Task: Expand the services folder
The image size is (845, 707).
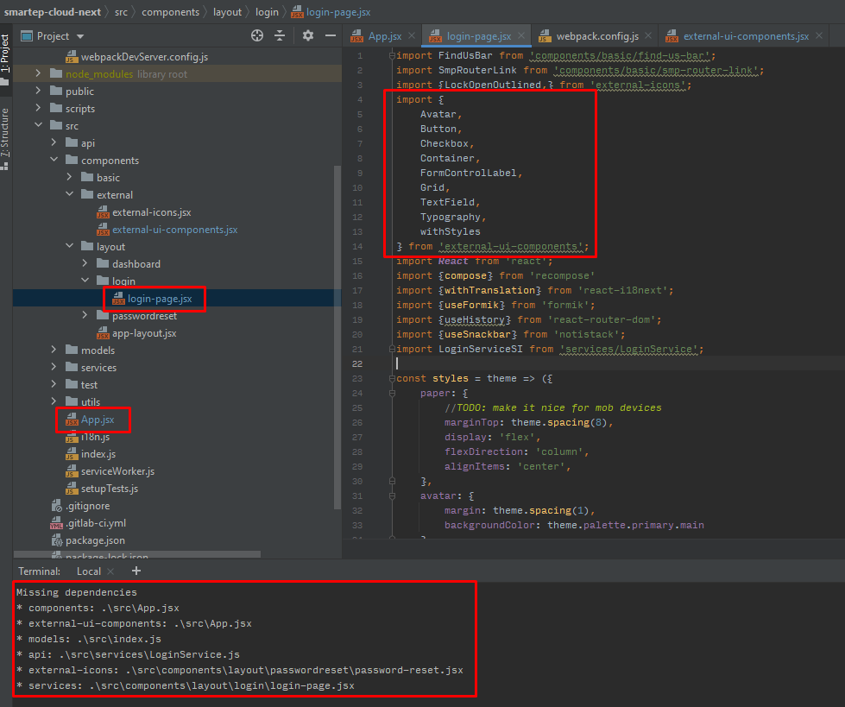Action: 54,367
